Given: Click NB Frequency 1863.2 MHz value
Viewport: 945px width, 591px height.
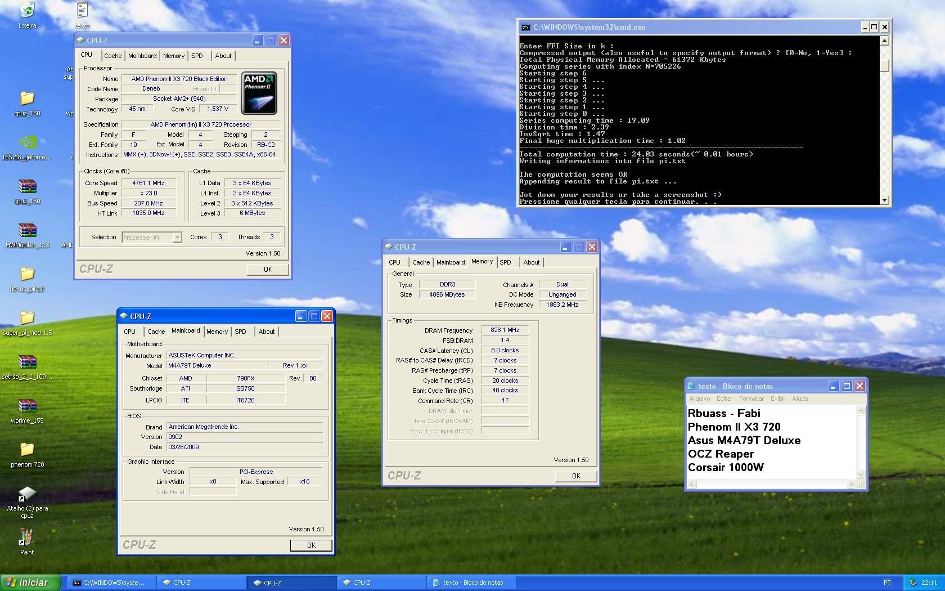Looking at the screenshot, I should point(562,305).
